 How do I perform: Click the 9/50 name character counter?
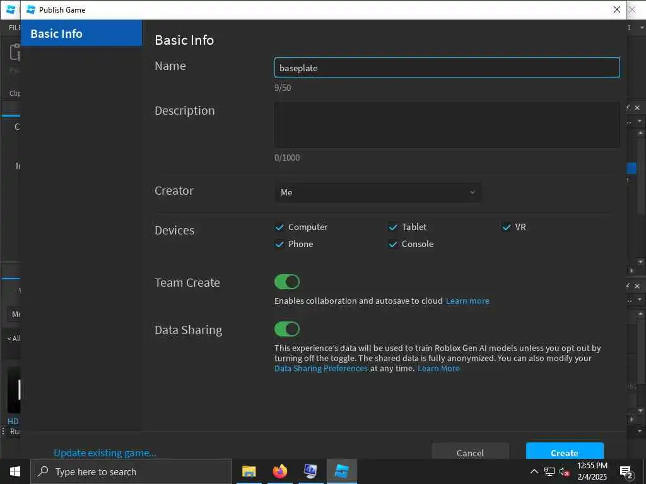click(283, 88)
